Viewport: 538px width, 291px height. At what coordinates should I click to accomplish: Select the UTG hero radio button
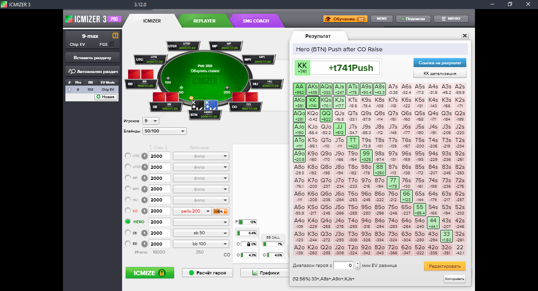(128, 156)
